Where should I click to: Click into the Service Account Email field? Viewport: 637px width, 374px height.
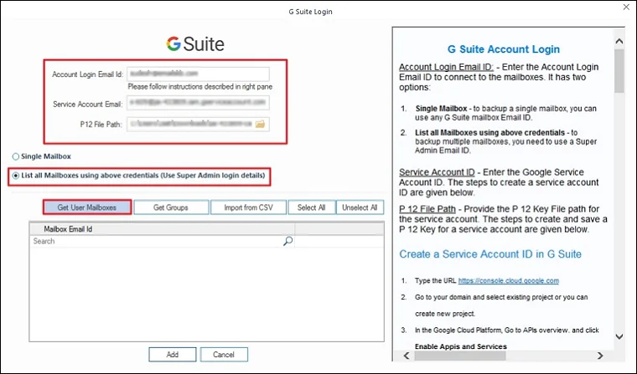(197, 104)
